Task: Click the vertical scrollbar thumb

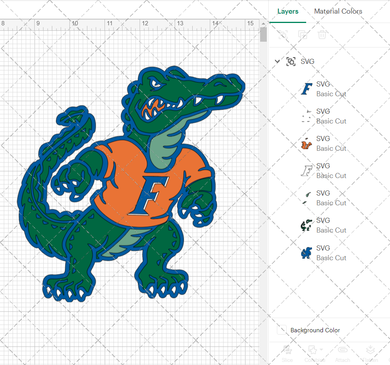Action: [263, 34]
